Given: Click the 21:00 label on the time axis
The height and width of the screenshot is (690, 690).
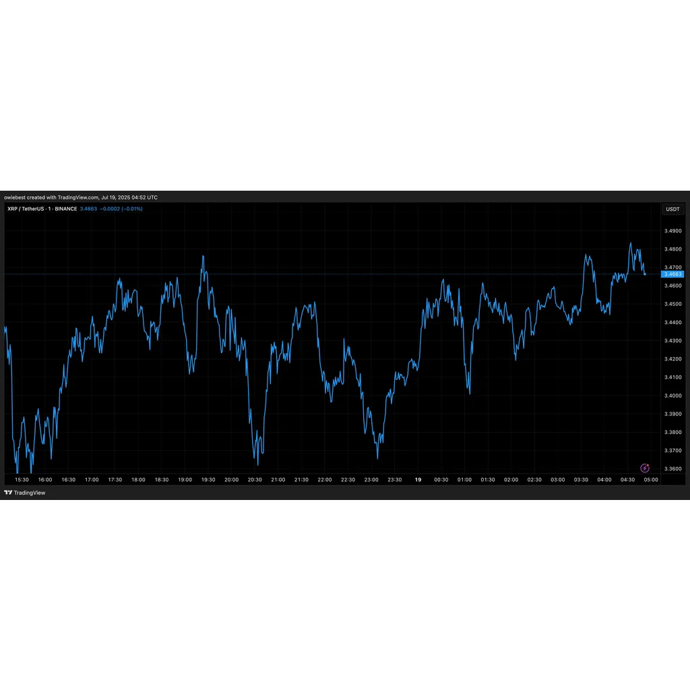Looking at the screenshot, I should (x=278, y=480).
